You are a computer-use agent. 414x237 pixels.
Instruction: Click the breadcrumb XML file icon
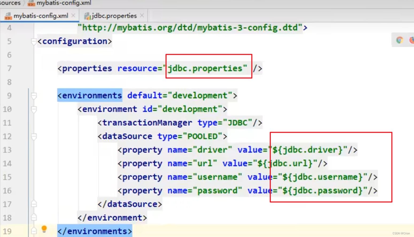[x=31, y=3]
